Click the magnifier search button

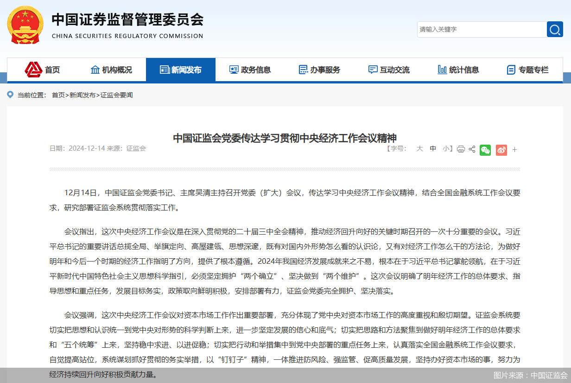click(555, 29)
